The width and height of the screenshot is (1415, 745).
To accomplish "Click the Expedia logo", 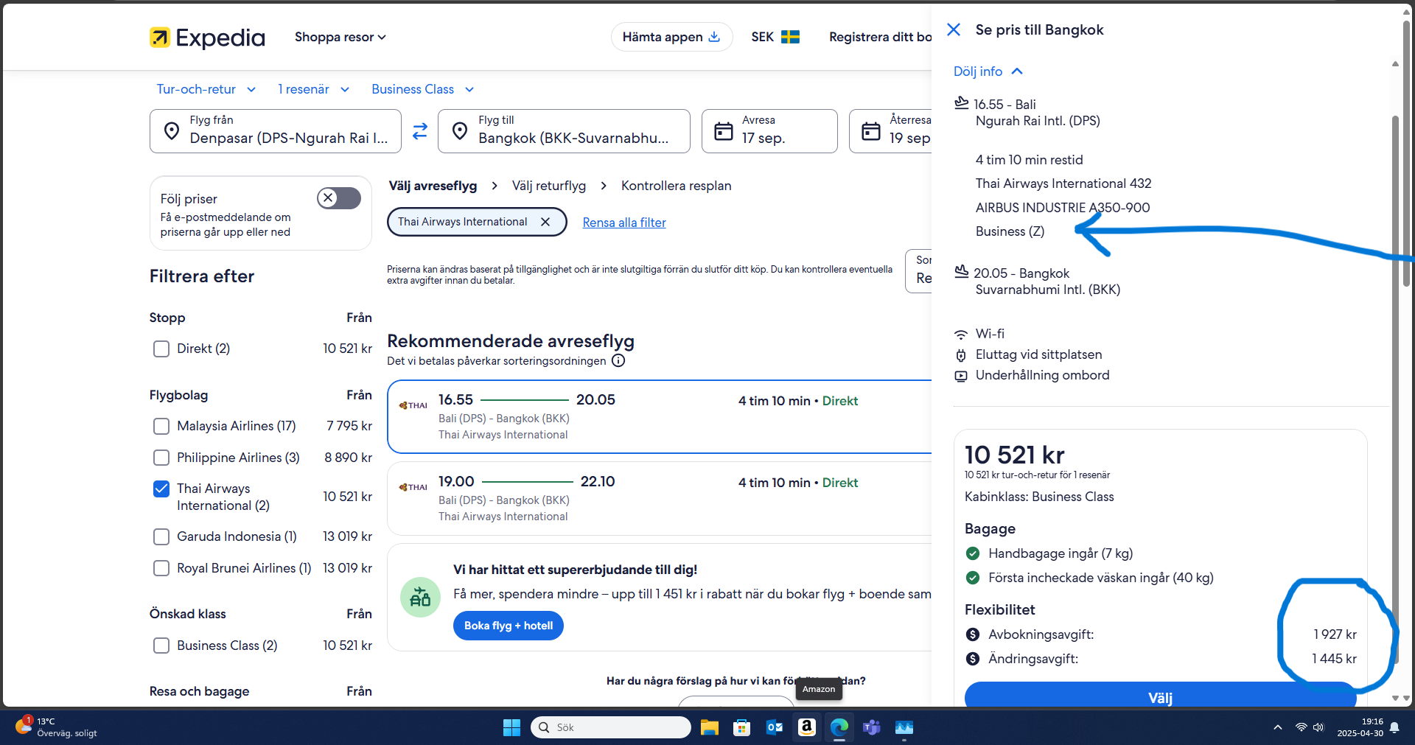I will click(x=207, y=38).
